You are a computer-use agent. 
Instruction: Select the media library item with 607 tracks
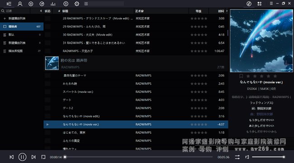pyautogui.click(x=22, y=27)
